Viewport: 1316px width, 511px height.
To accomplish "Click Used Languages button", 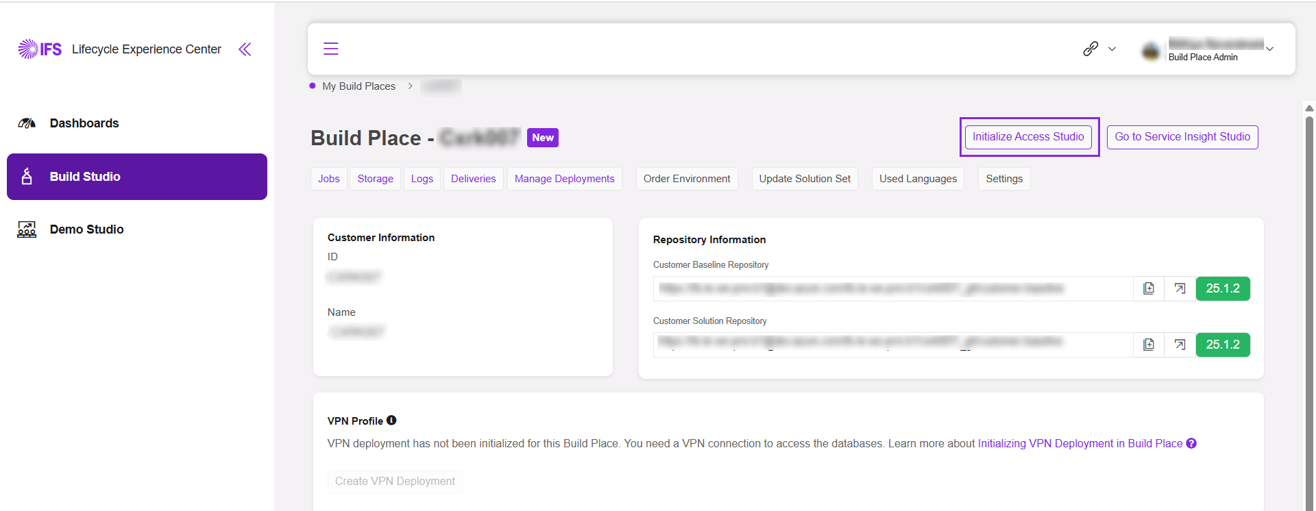I will coord(918,179).
